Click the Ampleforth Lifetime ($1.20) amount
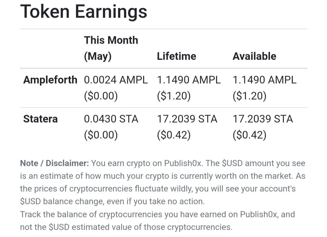Viewport: 327px width, 237px height. pos(174,96)
